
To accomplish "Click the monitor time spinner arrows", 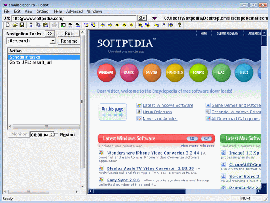I will coord(51,134).
